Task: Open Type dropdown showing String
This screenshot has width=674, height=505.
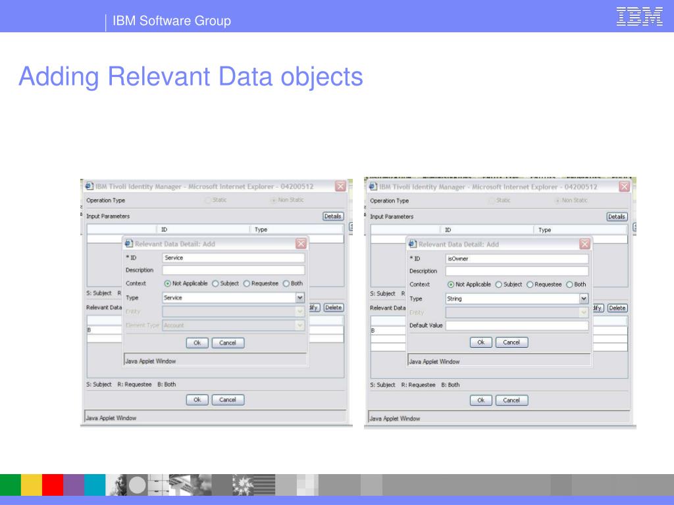Action: click(x=583, y=299)
